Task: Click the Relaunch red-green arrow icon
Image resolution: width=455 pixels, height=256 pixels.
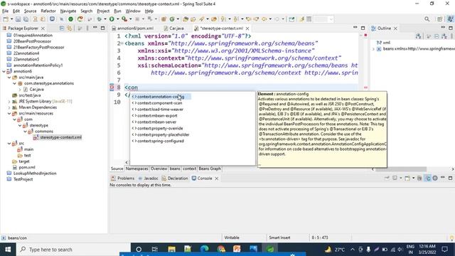Action: [80, 19]
